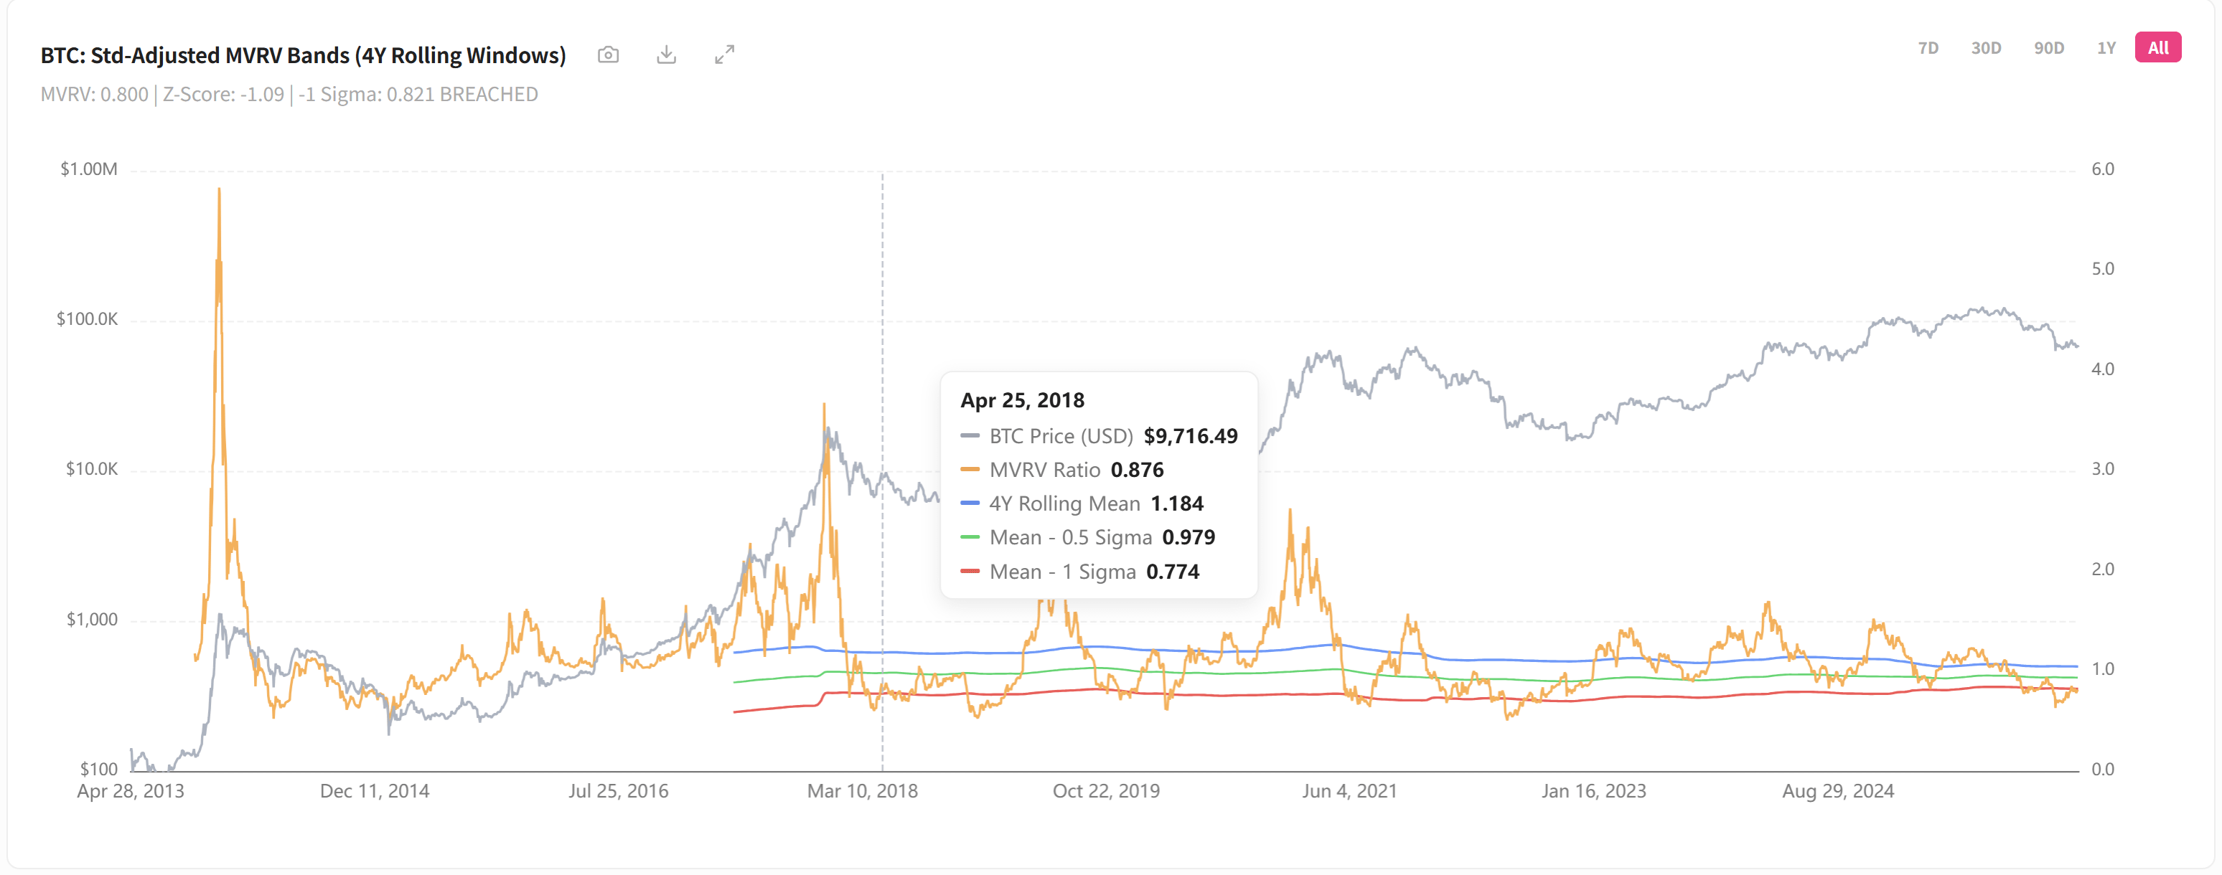Viewport: 2222px width, 875px height.
Task: Click the highlighted All range button
Action: click(x=2157, y=48)
